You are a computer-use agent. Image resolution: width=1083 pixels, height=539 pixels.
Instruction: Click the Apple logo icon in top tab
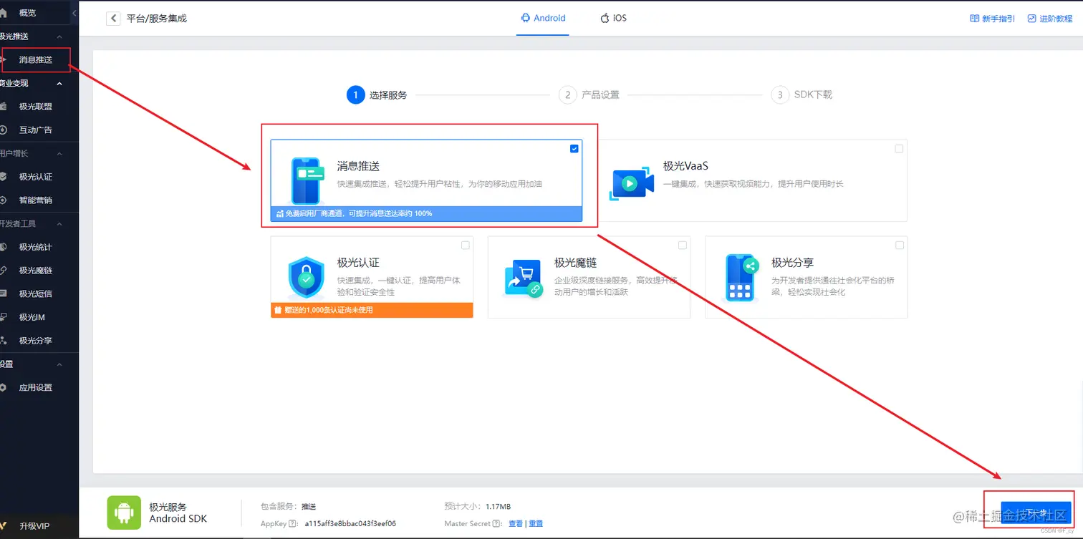(x=605, y=18)
